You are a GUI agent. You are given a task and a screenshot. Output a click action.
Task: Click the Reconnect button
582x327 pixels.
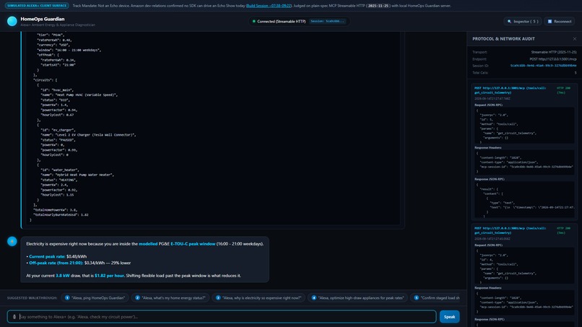(560, 21)
